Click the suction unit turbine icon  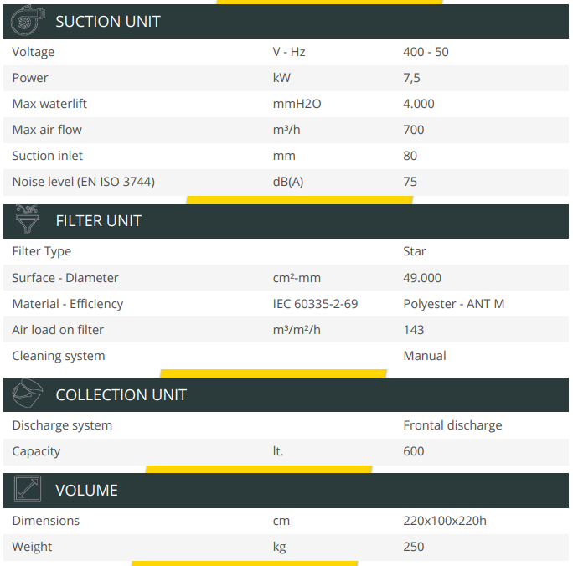(23, 22)
